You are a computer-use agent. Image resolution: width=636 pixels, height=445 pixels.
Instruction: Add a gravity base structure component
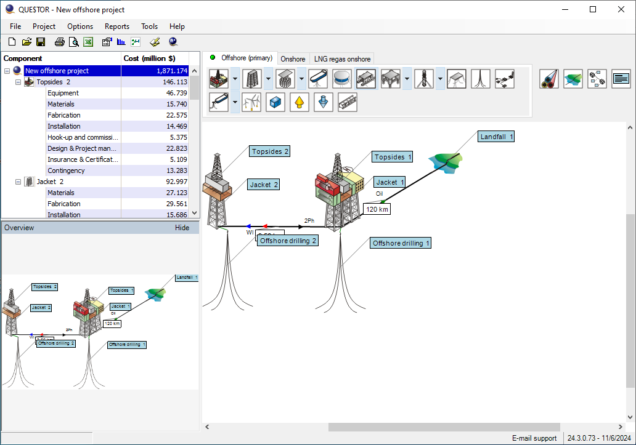pyautogui.click(x=285, y=79)
